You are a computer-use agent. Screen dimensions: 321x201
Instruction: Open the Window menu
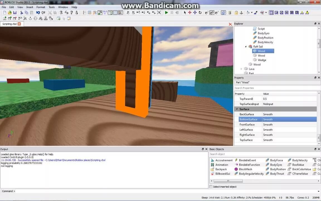63,7
